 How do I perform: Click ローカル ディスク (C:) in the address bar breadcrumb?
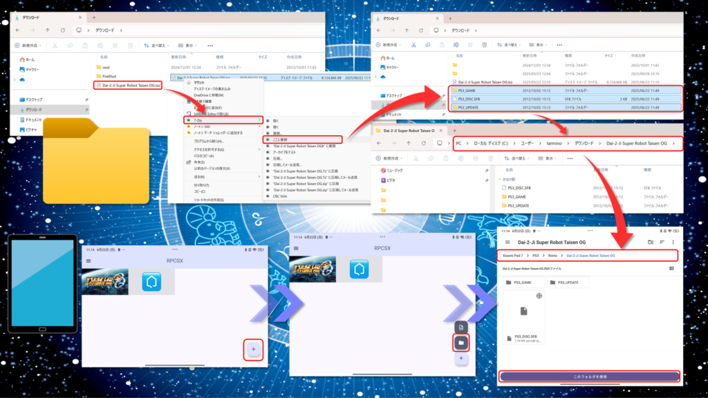(x=491, y=144)
